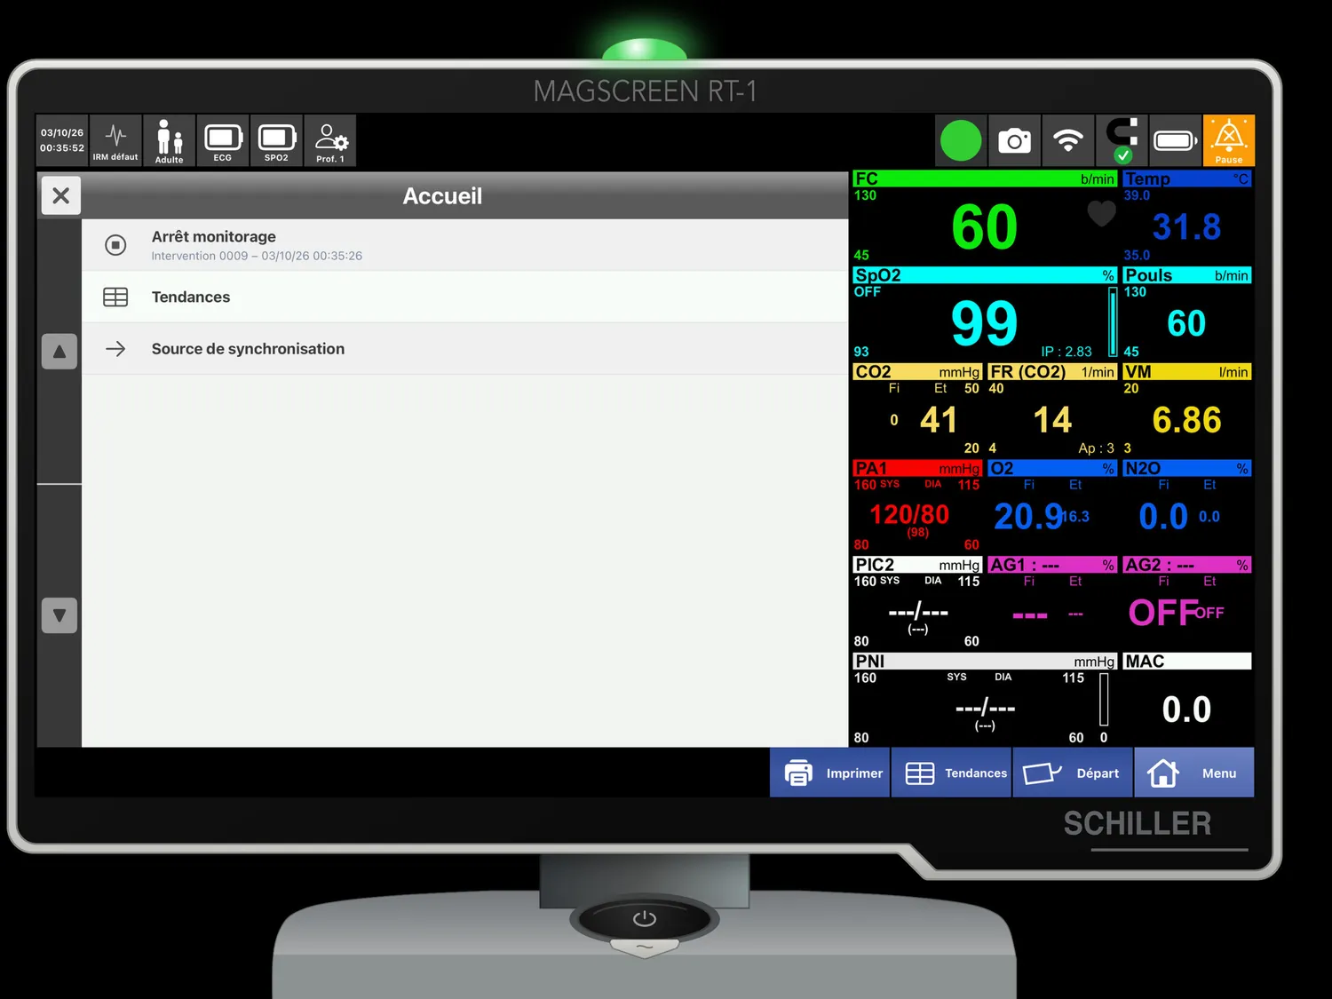This screenshot has height=999, width=1332.
Task: Check the main monitor battery icon
Action: 1176,140
